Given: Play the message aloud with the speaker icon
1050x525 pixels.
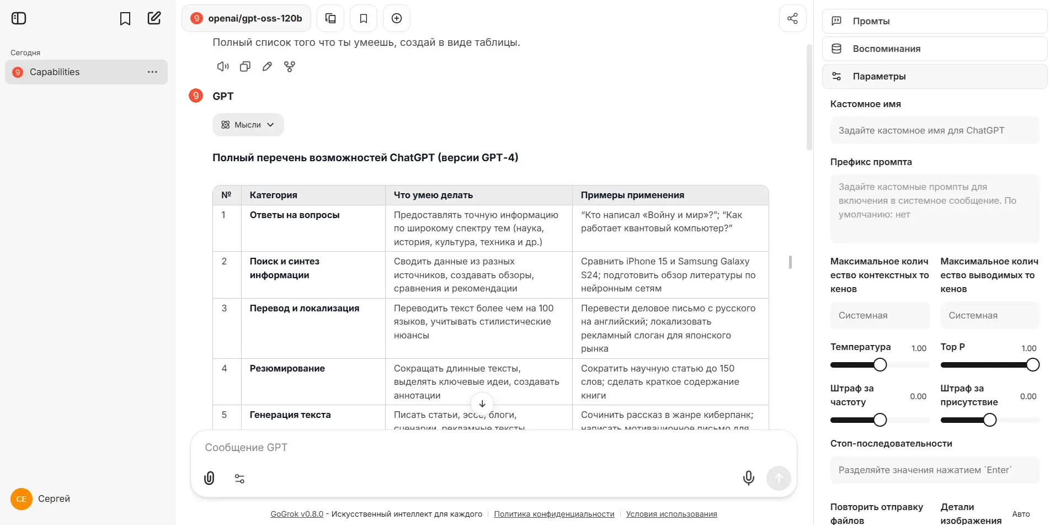Looking at the screenshot, I should pos(223,67).
